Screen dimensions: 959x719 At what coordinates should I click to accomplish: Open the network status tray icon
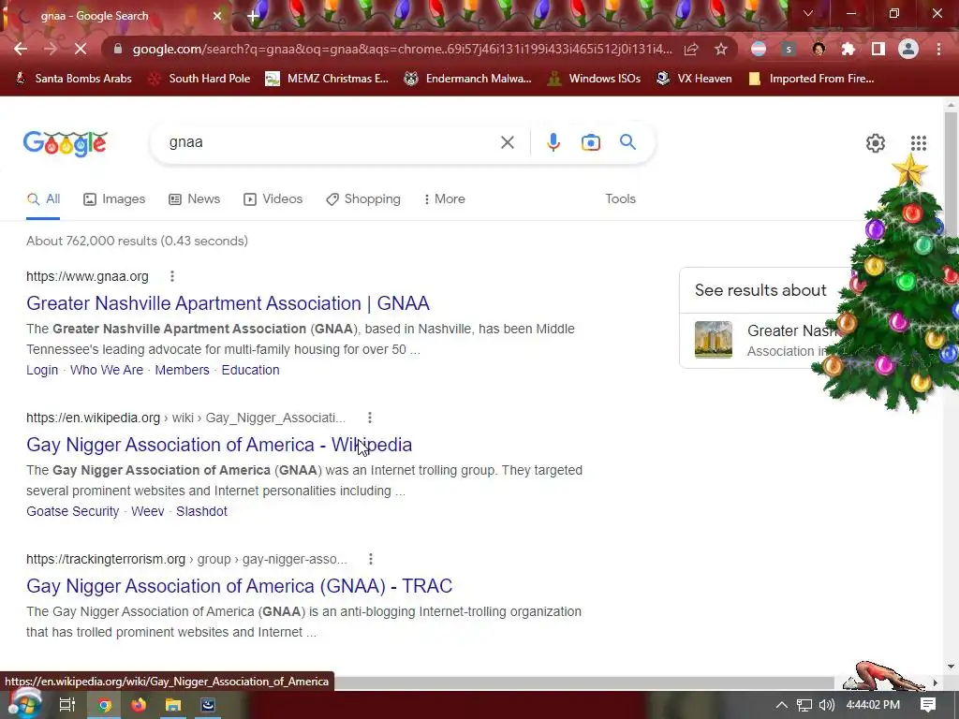tap(804, 705)
